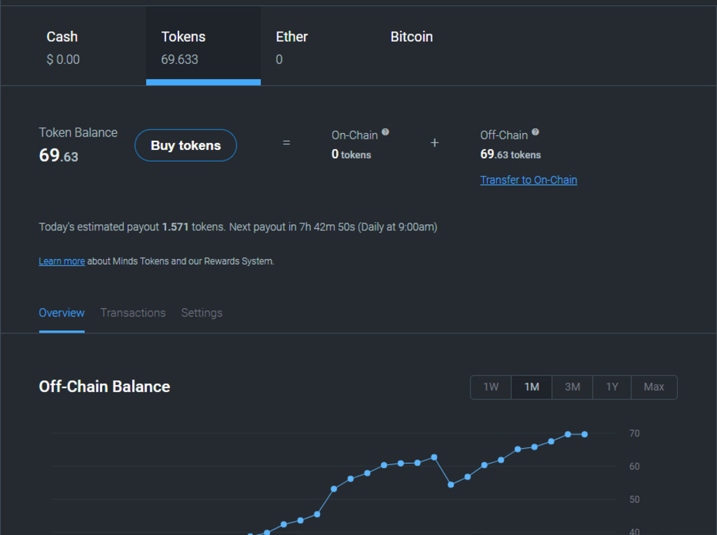This screenshot has height=535, width=717.
Task: Open the Bitcoin wallet tab
Action: pyautogui.click(x=412, y=47)
